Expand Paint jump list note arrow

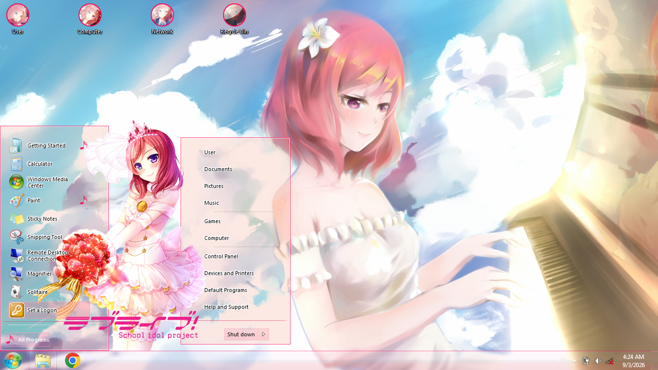click(x=84, y=200)
